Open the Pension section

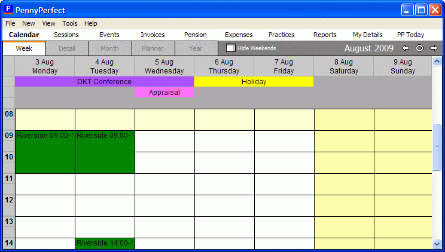(x=195, y=35)
